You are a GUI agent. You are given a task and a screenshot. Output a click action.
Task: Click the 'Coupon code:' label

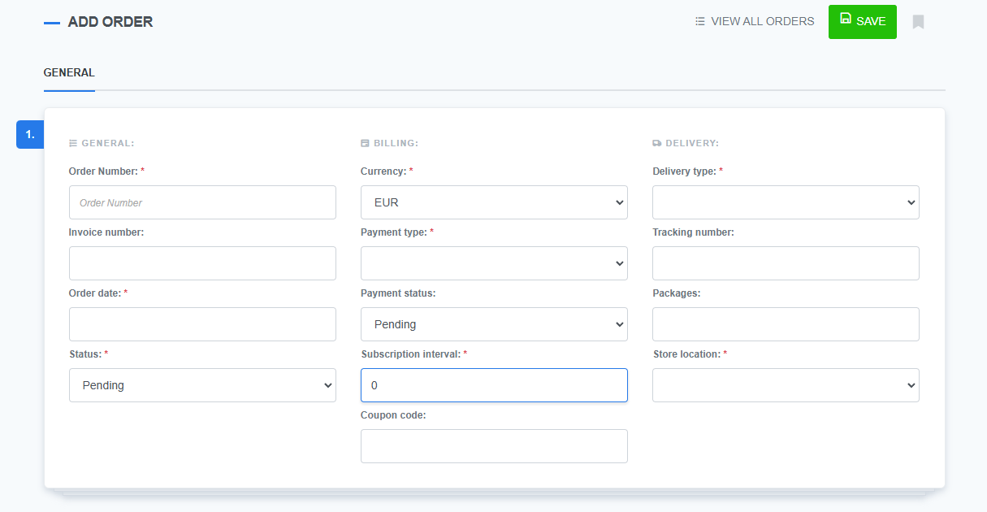(x=393, y=415)
